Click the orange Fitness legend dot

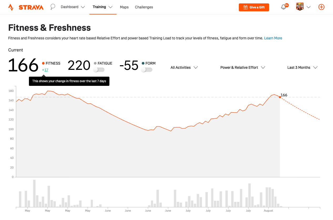coord(43,63)
